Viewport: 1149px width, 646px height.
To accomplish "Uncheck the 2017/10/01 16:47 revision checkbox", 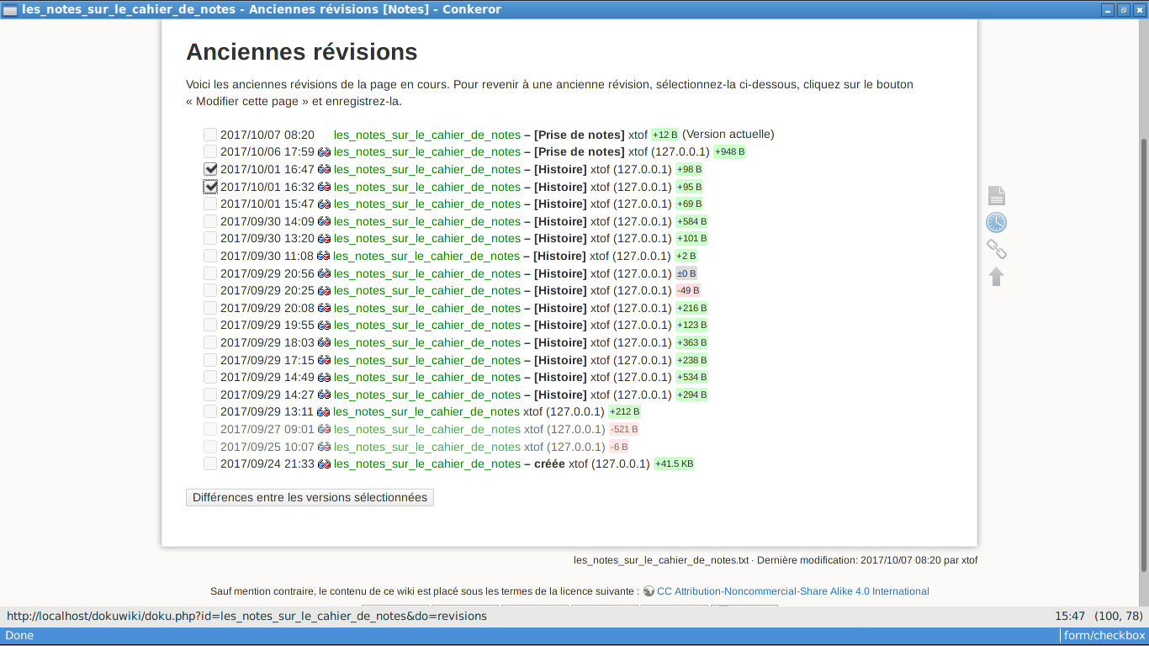I will pyautogui.click(x=210, y=169).
